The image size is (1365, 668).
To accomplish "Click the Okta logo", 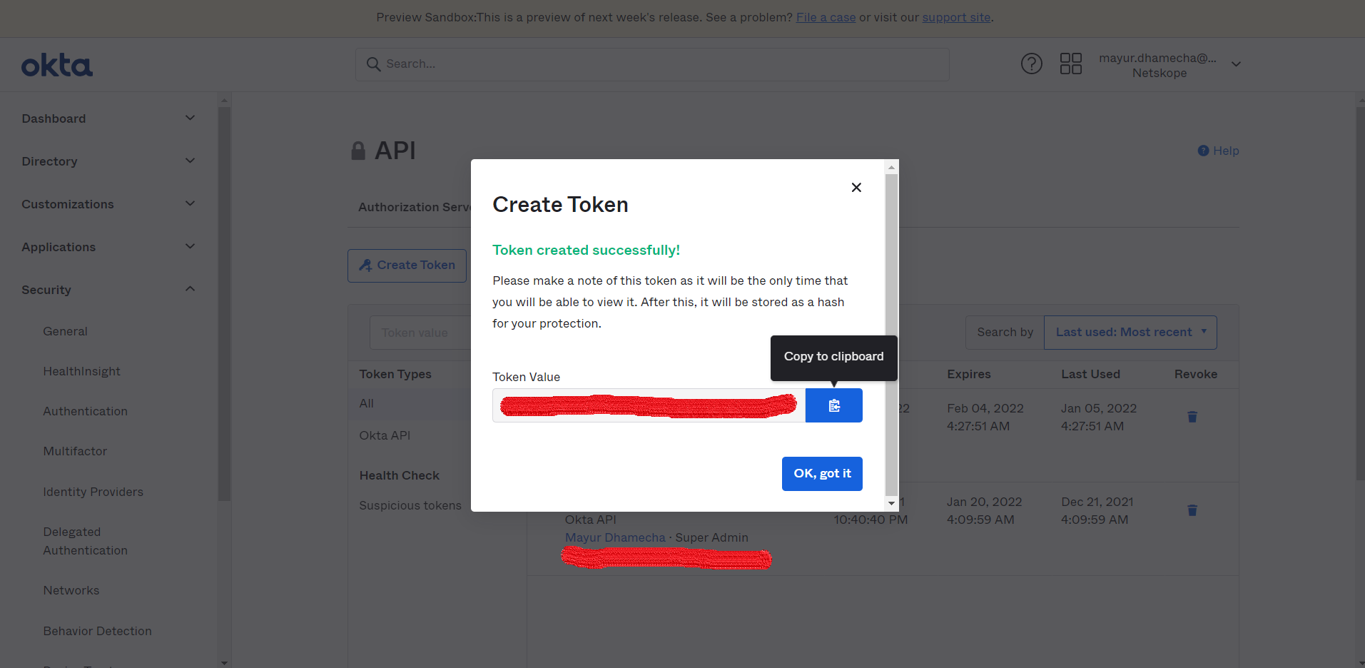I will (x=57, y=65).
